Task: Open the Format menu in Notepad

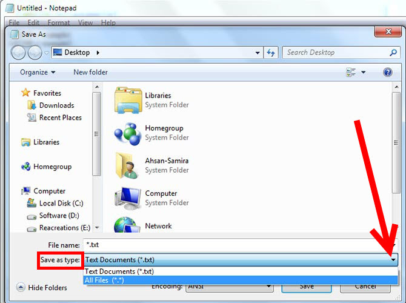Action: coord(59,22)
